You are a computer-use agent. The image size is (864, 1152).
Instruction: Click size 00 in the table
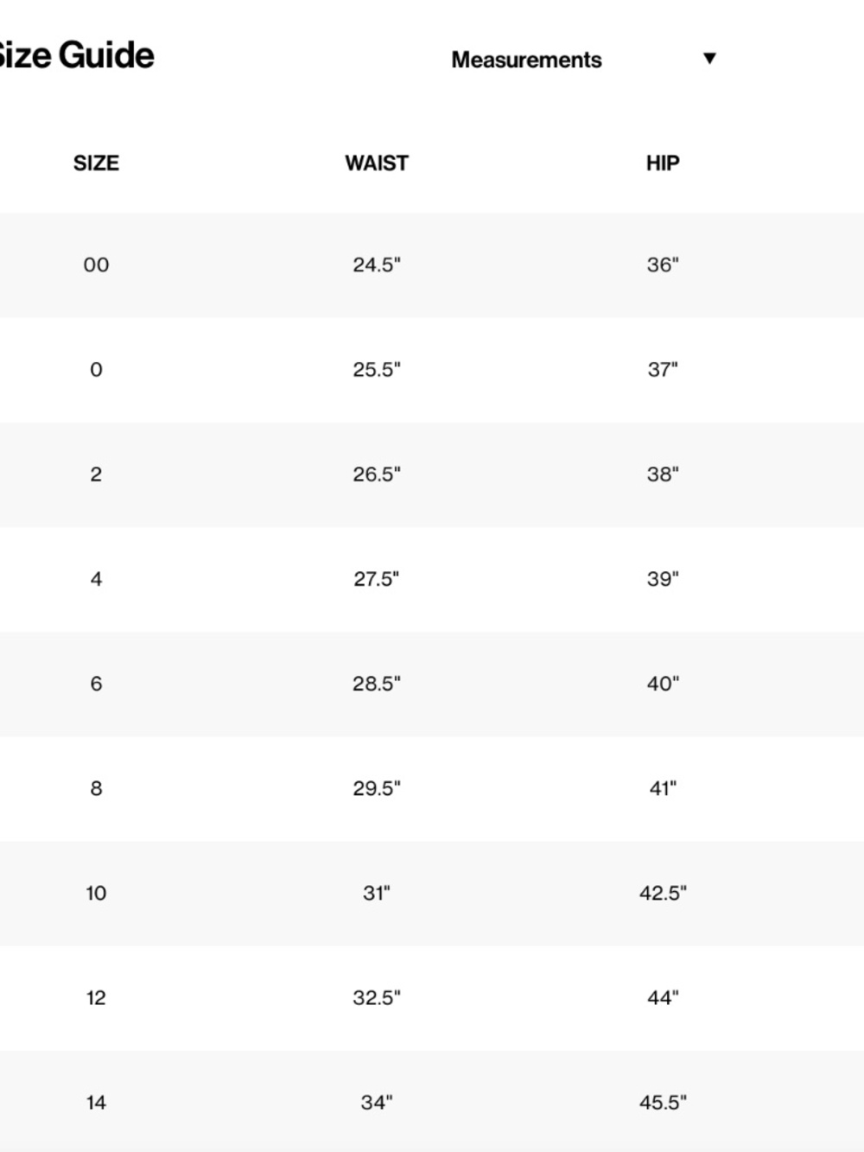pyautogui.click(x=96, y=265)
